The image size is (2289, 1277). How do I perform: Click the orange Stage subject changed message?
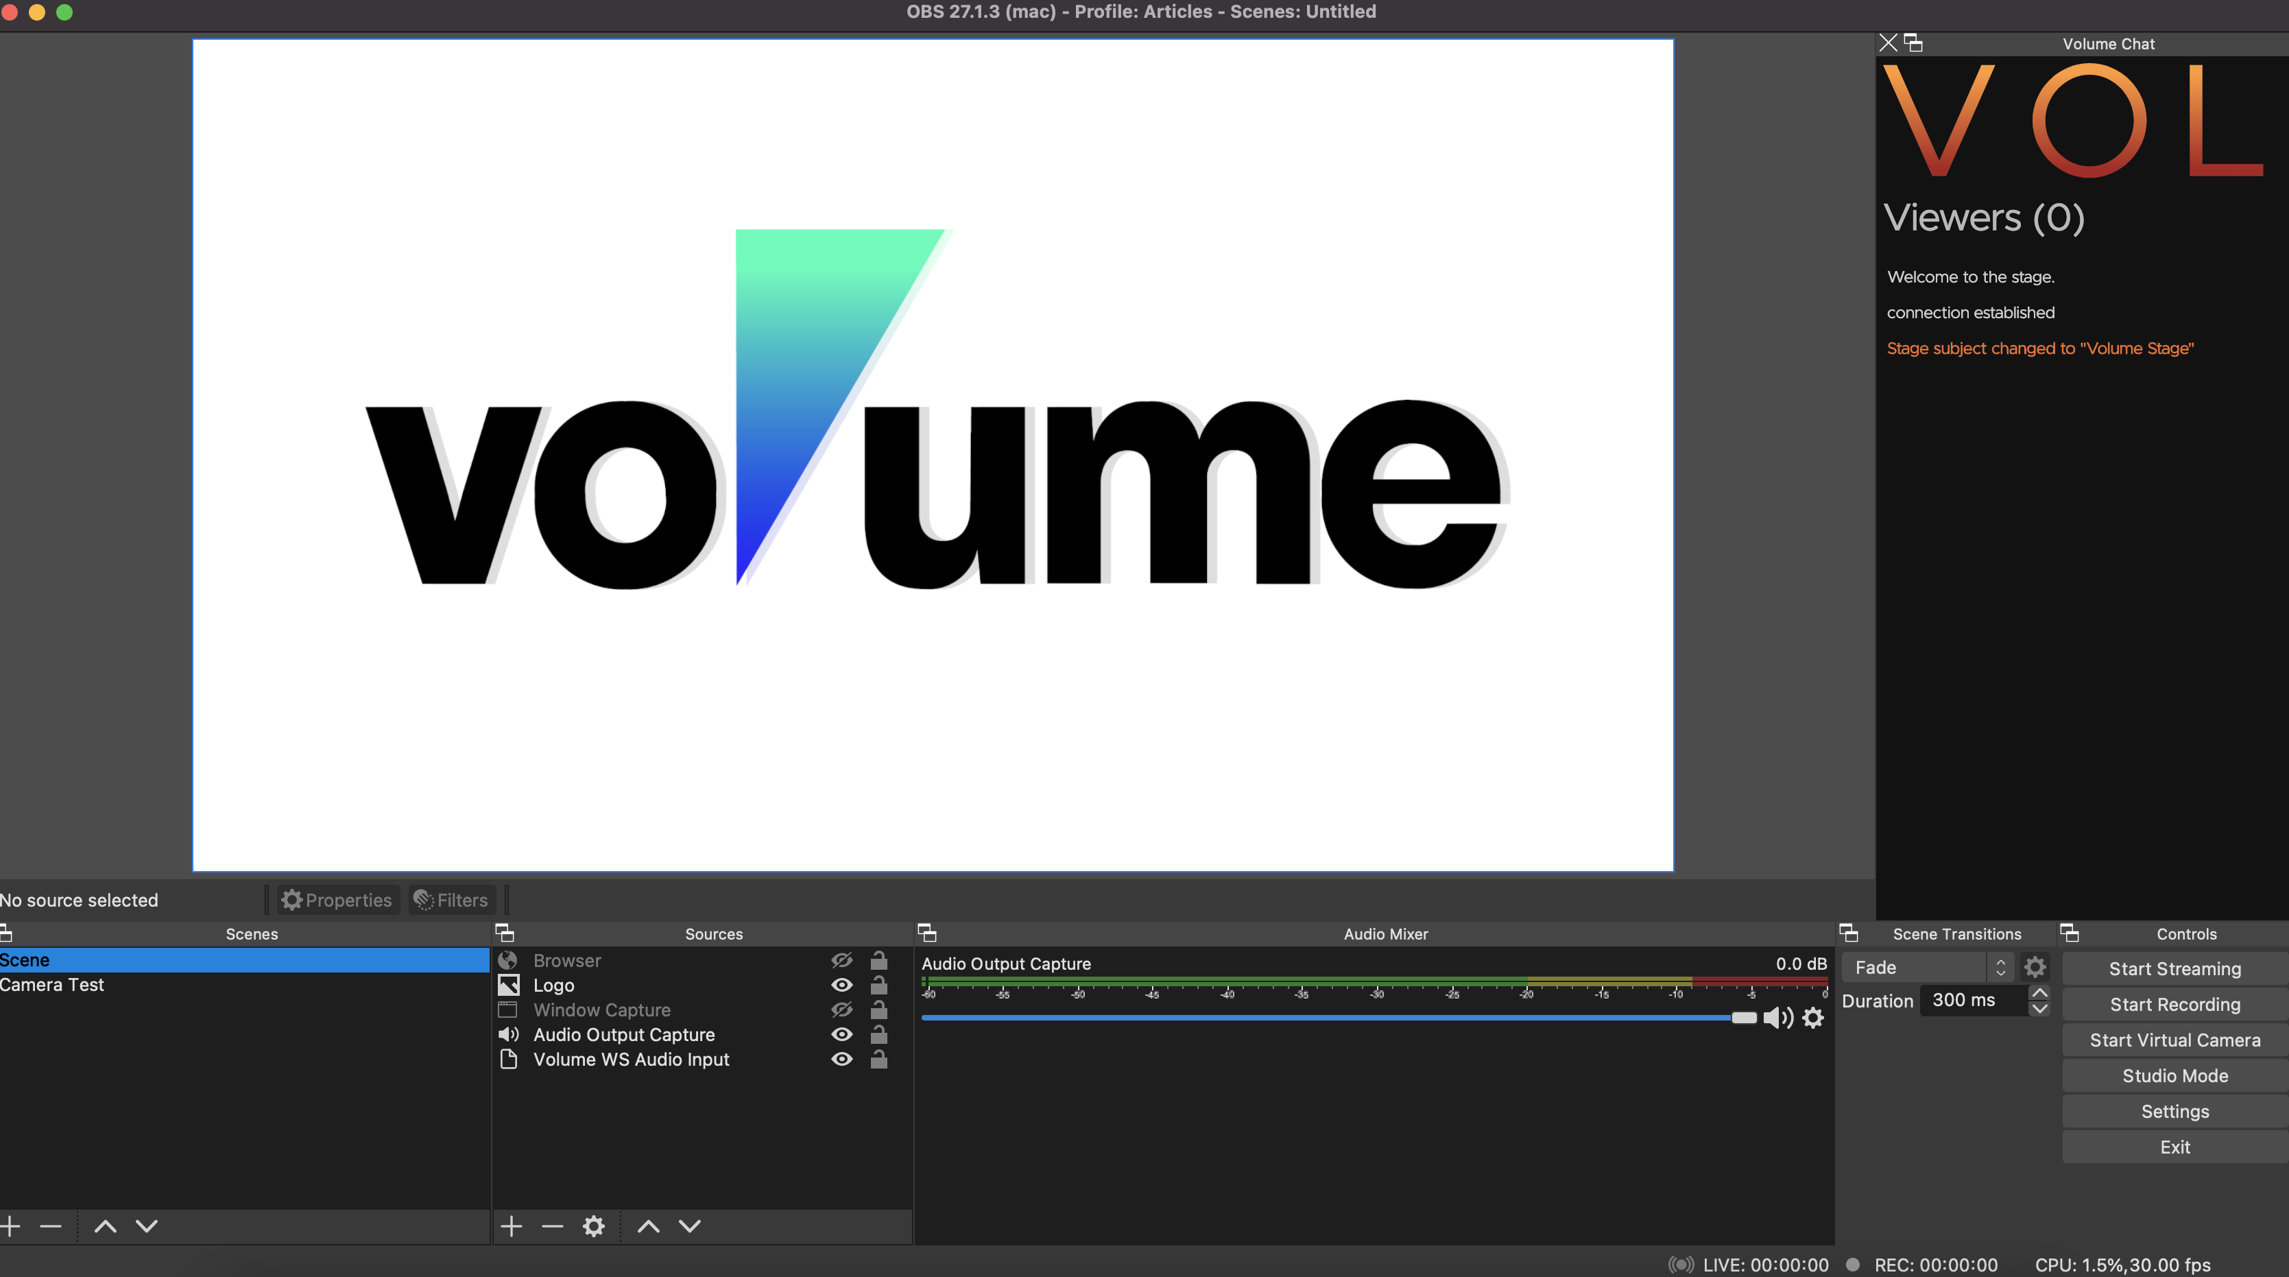click(2039, 348)
